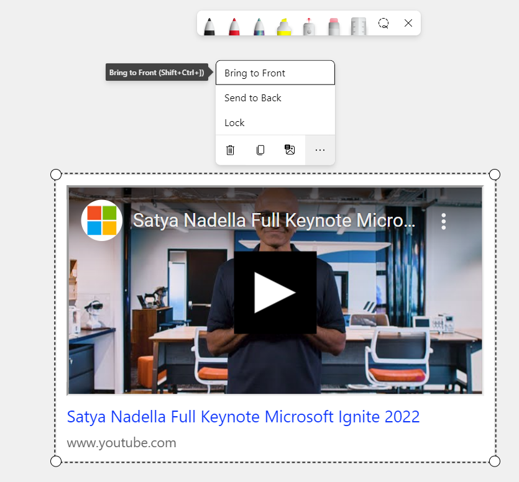Click the alt text image icon

click(290, 150)
